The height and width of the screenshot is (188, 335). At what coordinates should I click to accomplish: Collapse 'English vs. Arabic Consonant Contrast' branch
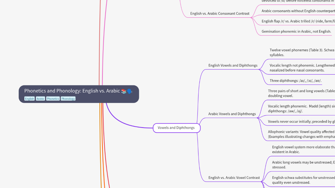pyautogui.click(x=220, y=14)
